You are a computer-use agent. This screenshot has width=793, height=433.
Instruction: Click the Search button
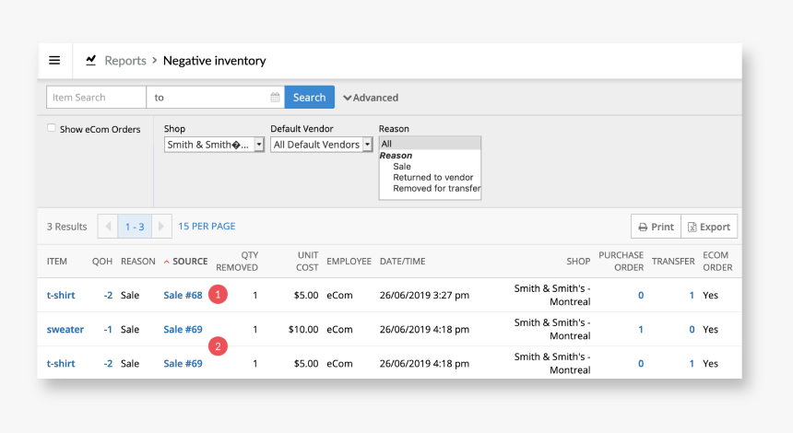tap(309, 98)
